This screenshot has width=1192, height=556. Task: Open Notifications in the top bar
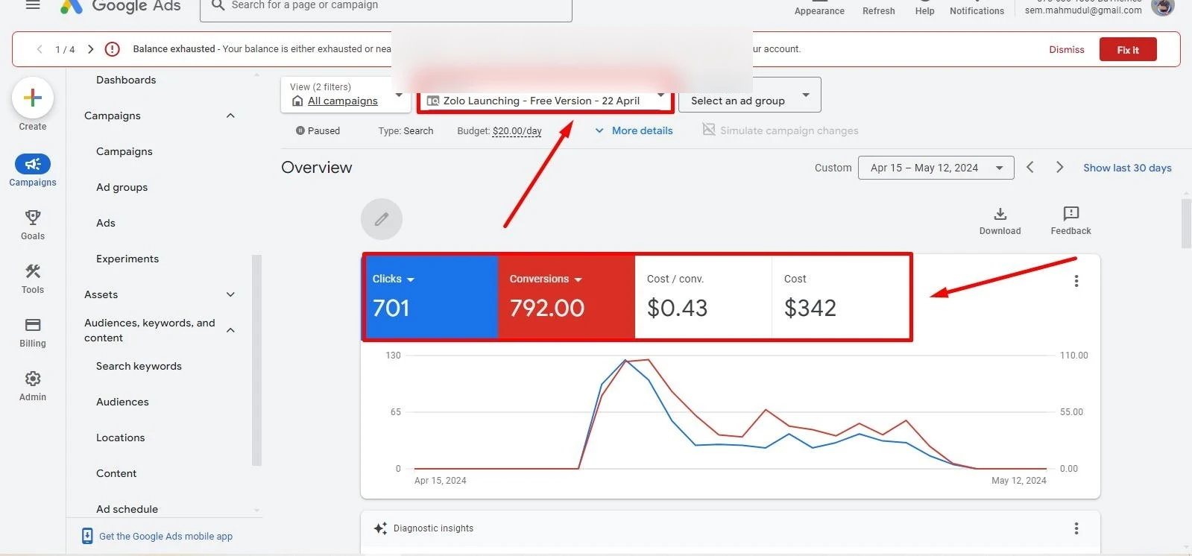pyautogui.click(x=977, y=7)
